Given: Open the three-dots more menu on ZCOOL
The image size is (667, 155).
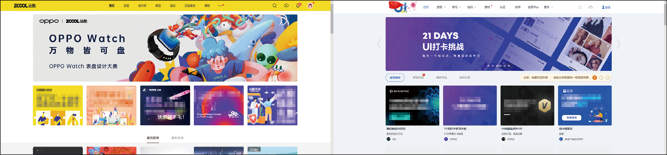Looking at the screenshot, I should (x=220, y=6).
